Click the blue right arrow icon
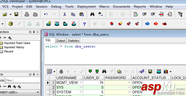This screenshot has width=186, height=96. tap(148, 24)
